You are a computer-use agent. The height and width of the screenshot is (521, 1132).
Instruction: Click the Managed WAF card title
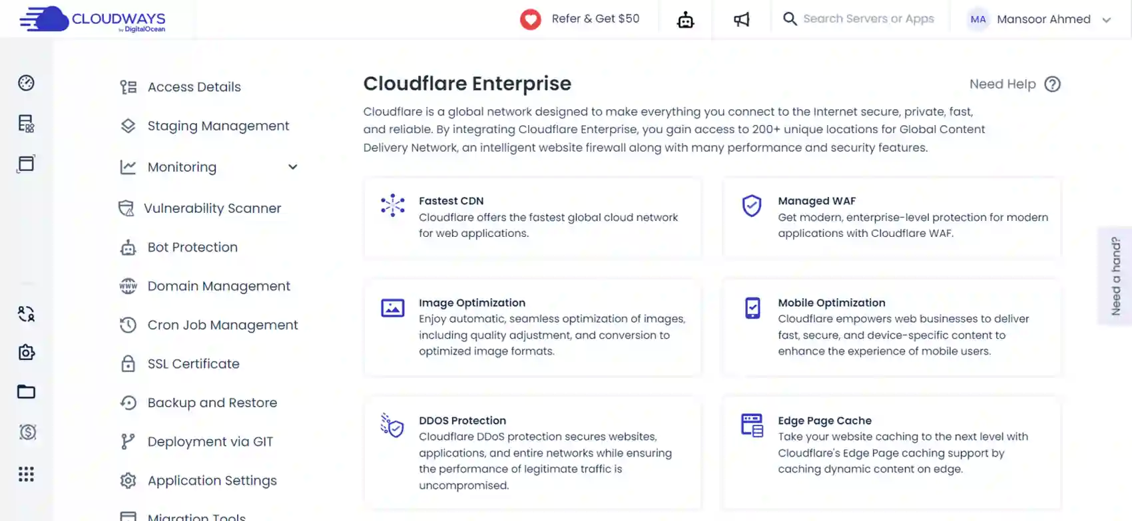(x=816, y=201)
